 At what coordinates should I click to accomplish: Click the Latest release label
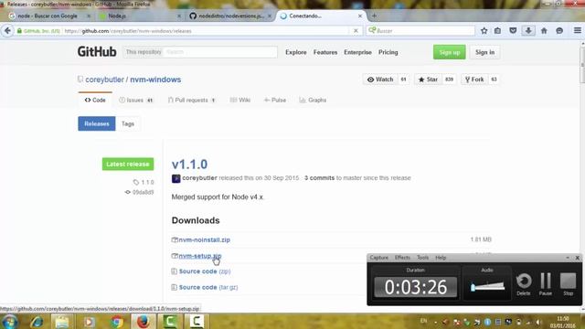click(x=128, y=164)
